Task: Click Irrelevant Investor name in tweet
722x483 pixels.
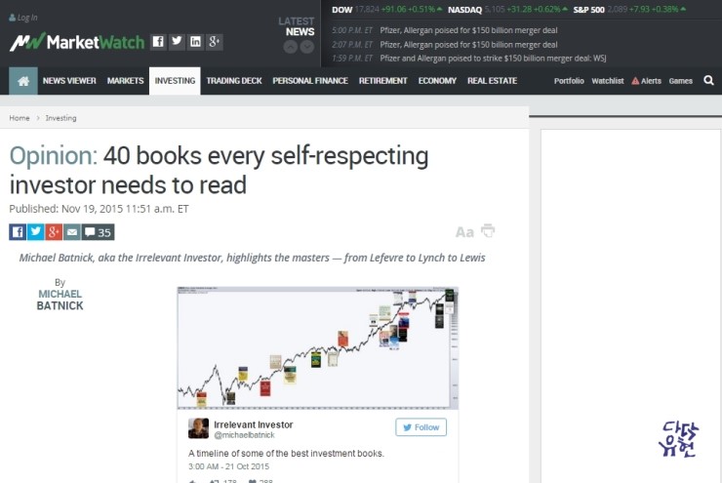Action: (254, 424)
